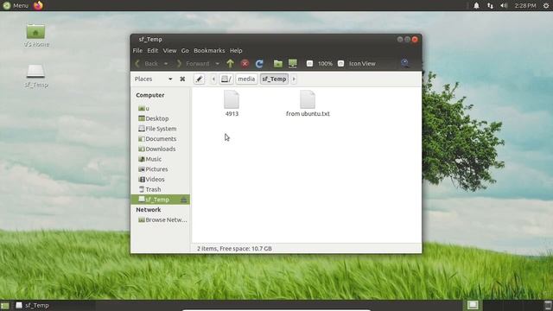The image size is (553, 311).
Task: Select the file named 4913
Action: (232, 104)
